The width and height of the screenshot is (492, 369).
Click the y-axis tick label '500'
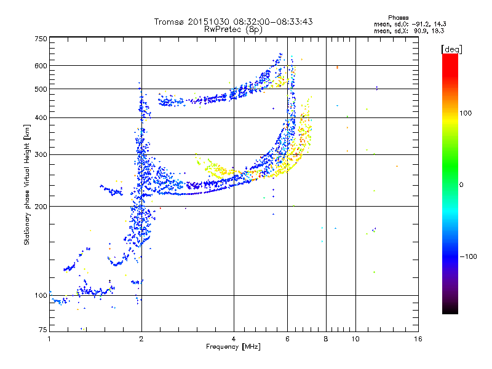click(x=41, y=89)
